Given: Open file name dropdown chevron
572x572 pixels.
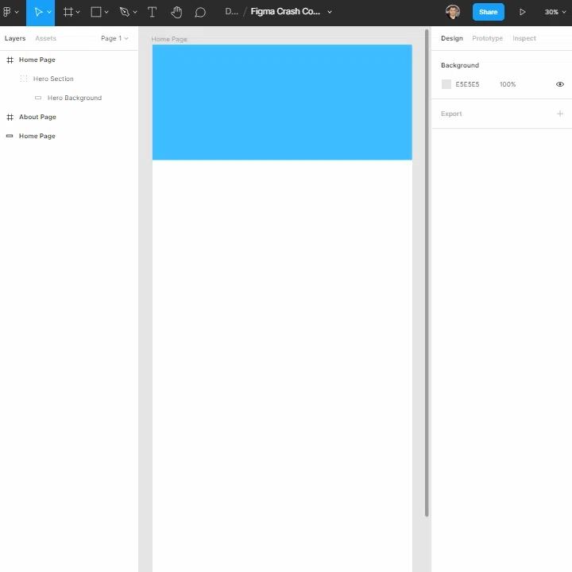Looking at the screenshot, I should click(330, 12).
